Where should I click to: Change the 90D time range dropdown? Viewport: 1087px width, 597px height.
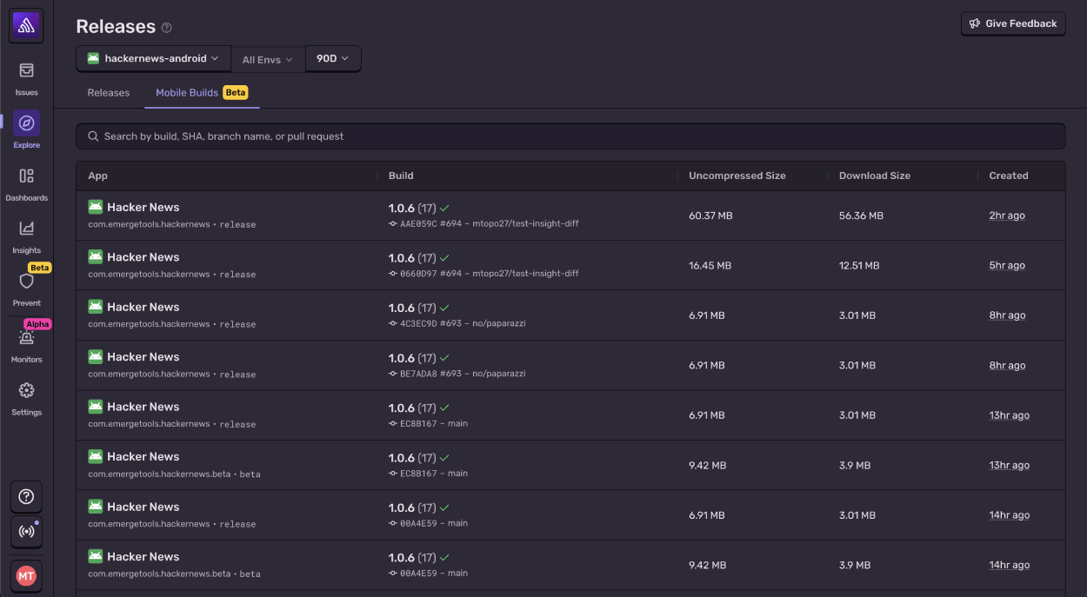click(332, 58)
